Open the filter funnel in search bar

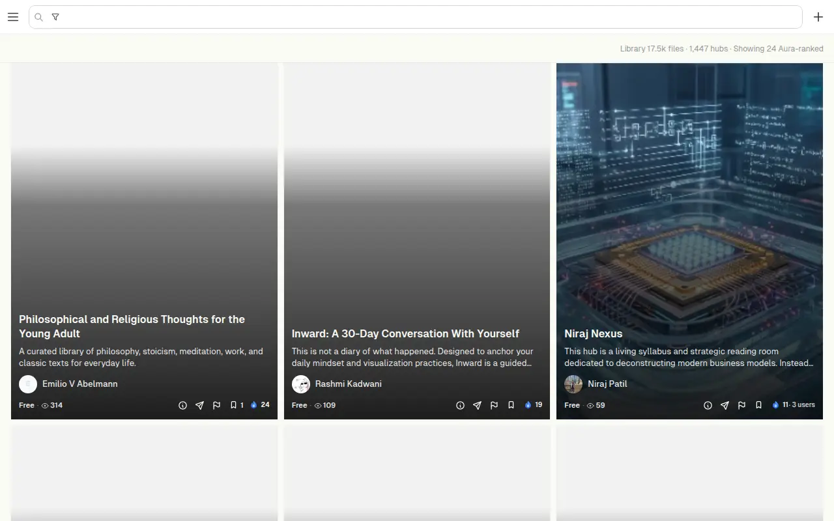click(x=55, y=17)
